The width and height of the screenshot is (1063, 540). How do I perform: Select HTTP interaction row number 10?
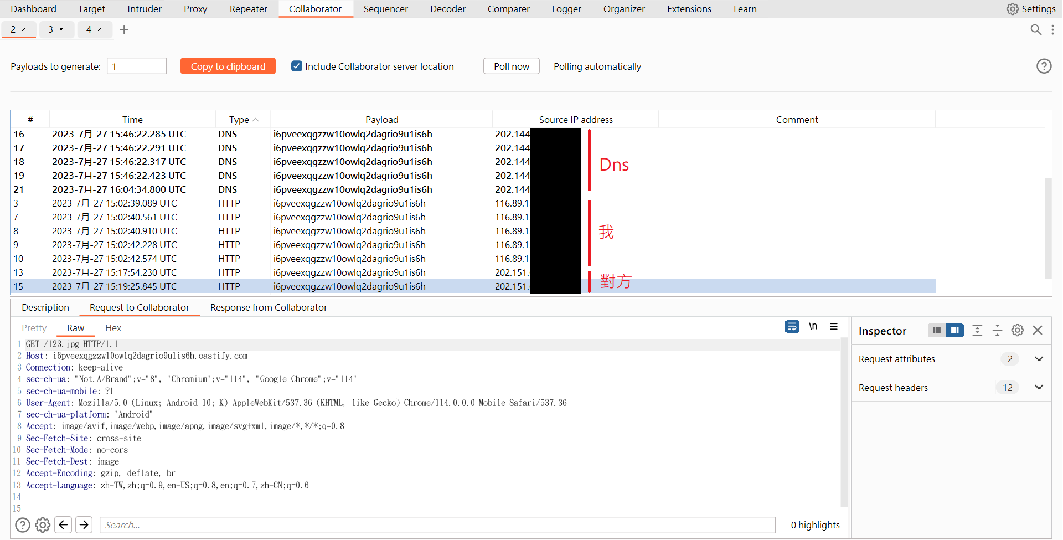point(473,259)
